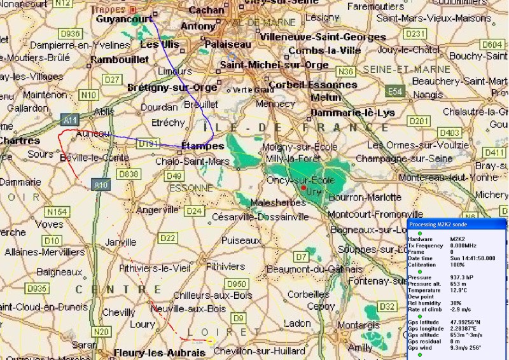Select the Calibration value 100%
Image resolution: width=509 pixels, height=360 pixels.
457,265
